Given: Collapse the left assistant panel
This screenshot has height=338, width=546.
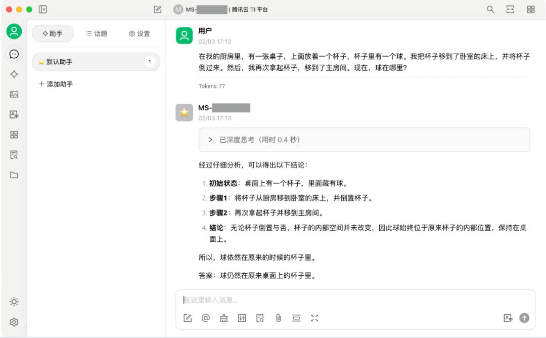Looking at the screenshot, I should coord(43,10).
